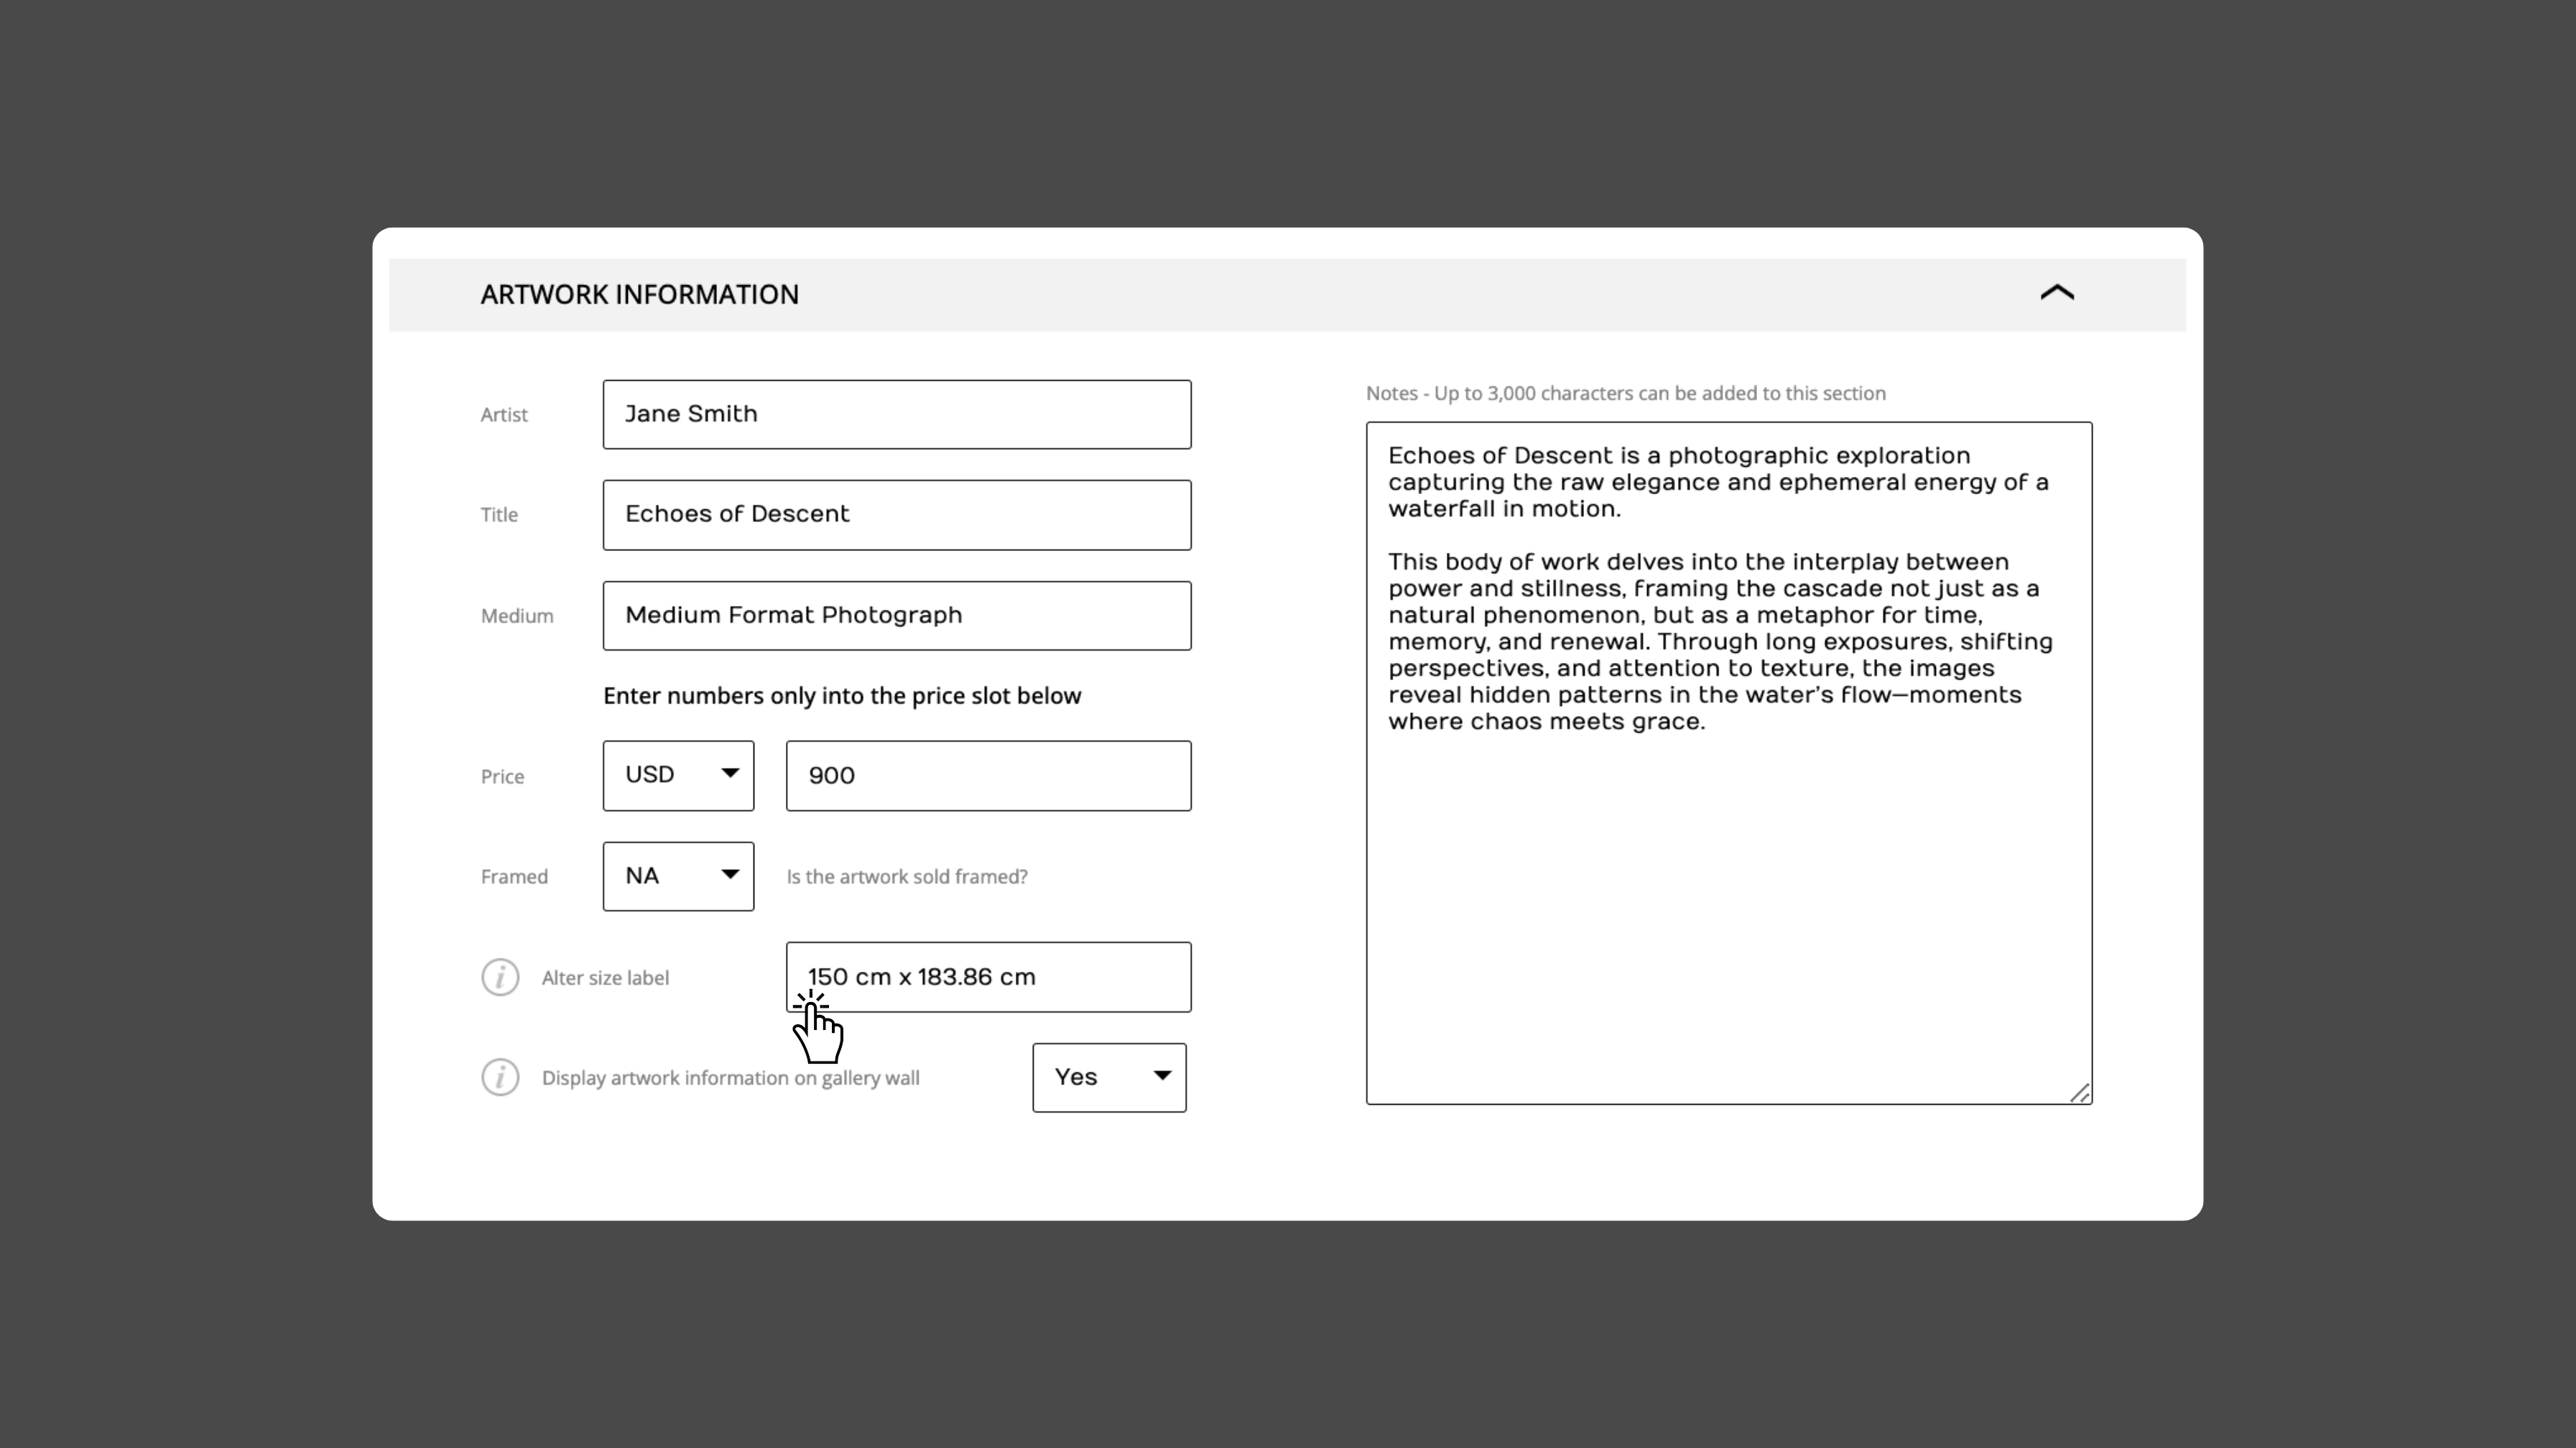Open the USD currency dropdown
Image resolution: width=2576 pixels, height=1448 pixels.
pyautogui.click(x=678, y=775)
